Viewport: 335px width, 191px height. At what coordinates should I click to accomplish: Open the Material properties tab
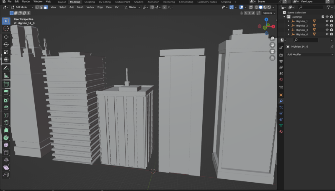(281, 132)
